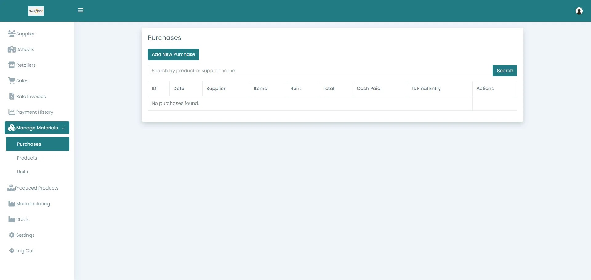
Task: Toggle the hamburger menu in header
Action: [x=81, y=10]
